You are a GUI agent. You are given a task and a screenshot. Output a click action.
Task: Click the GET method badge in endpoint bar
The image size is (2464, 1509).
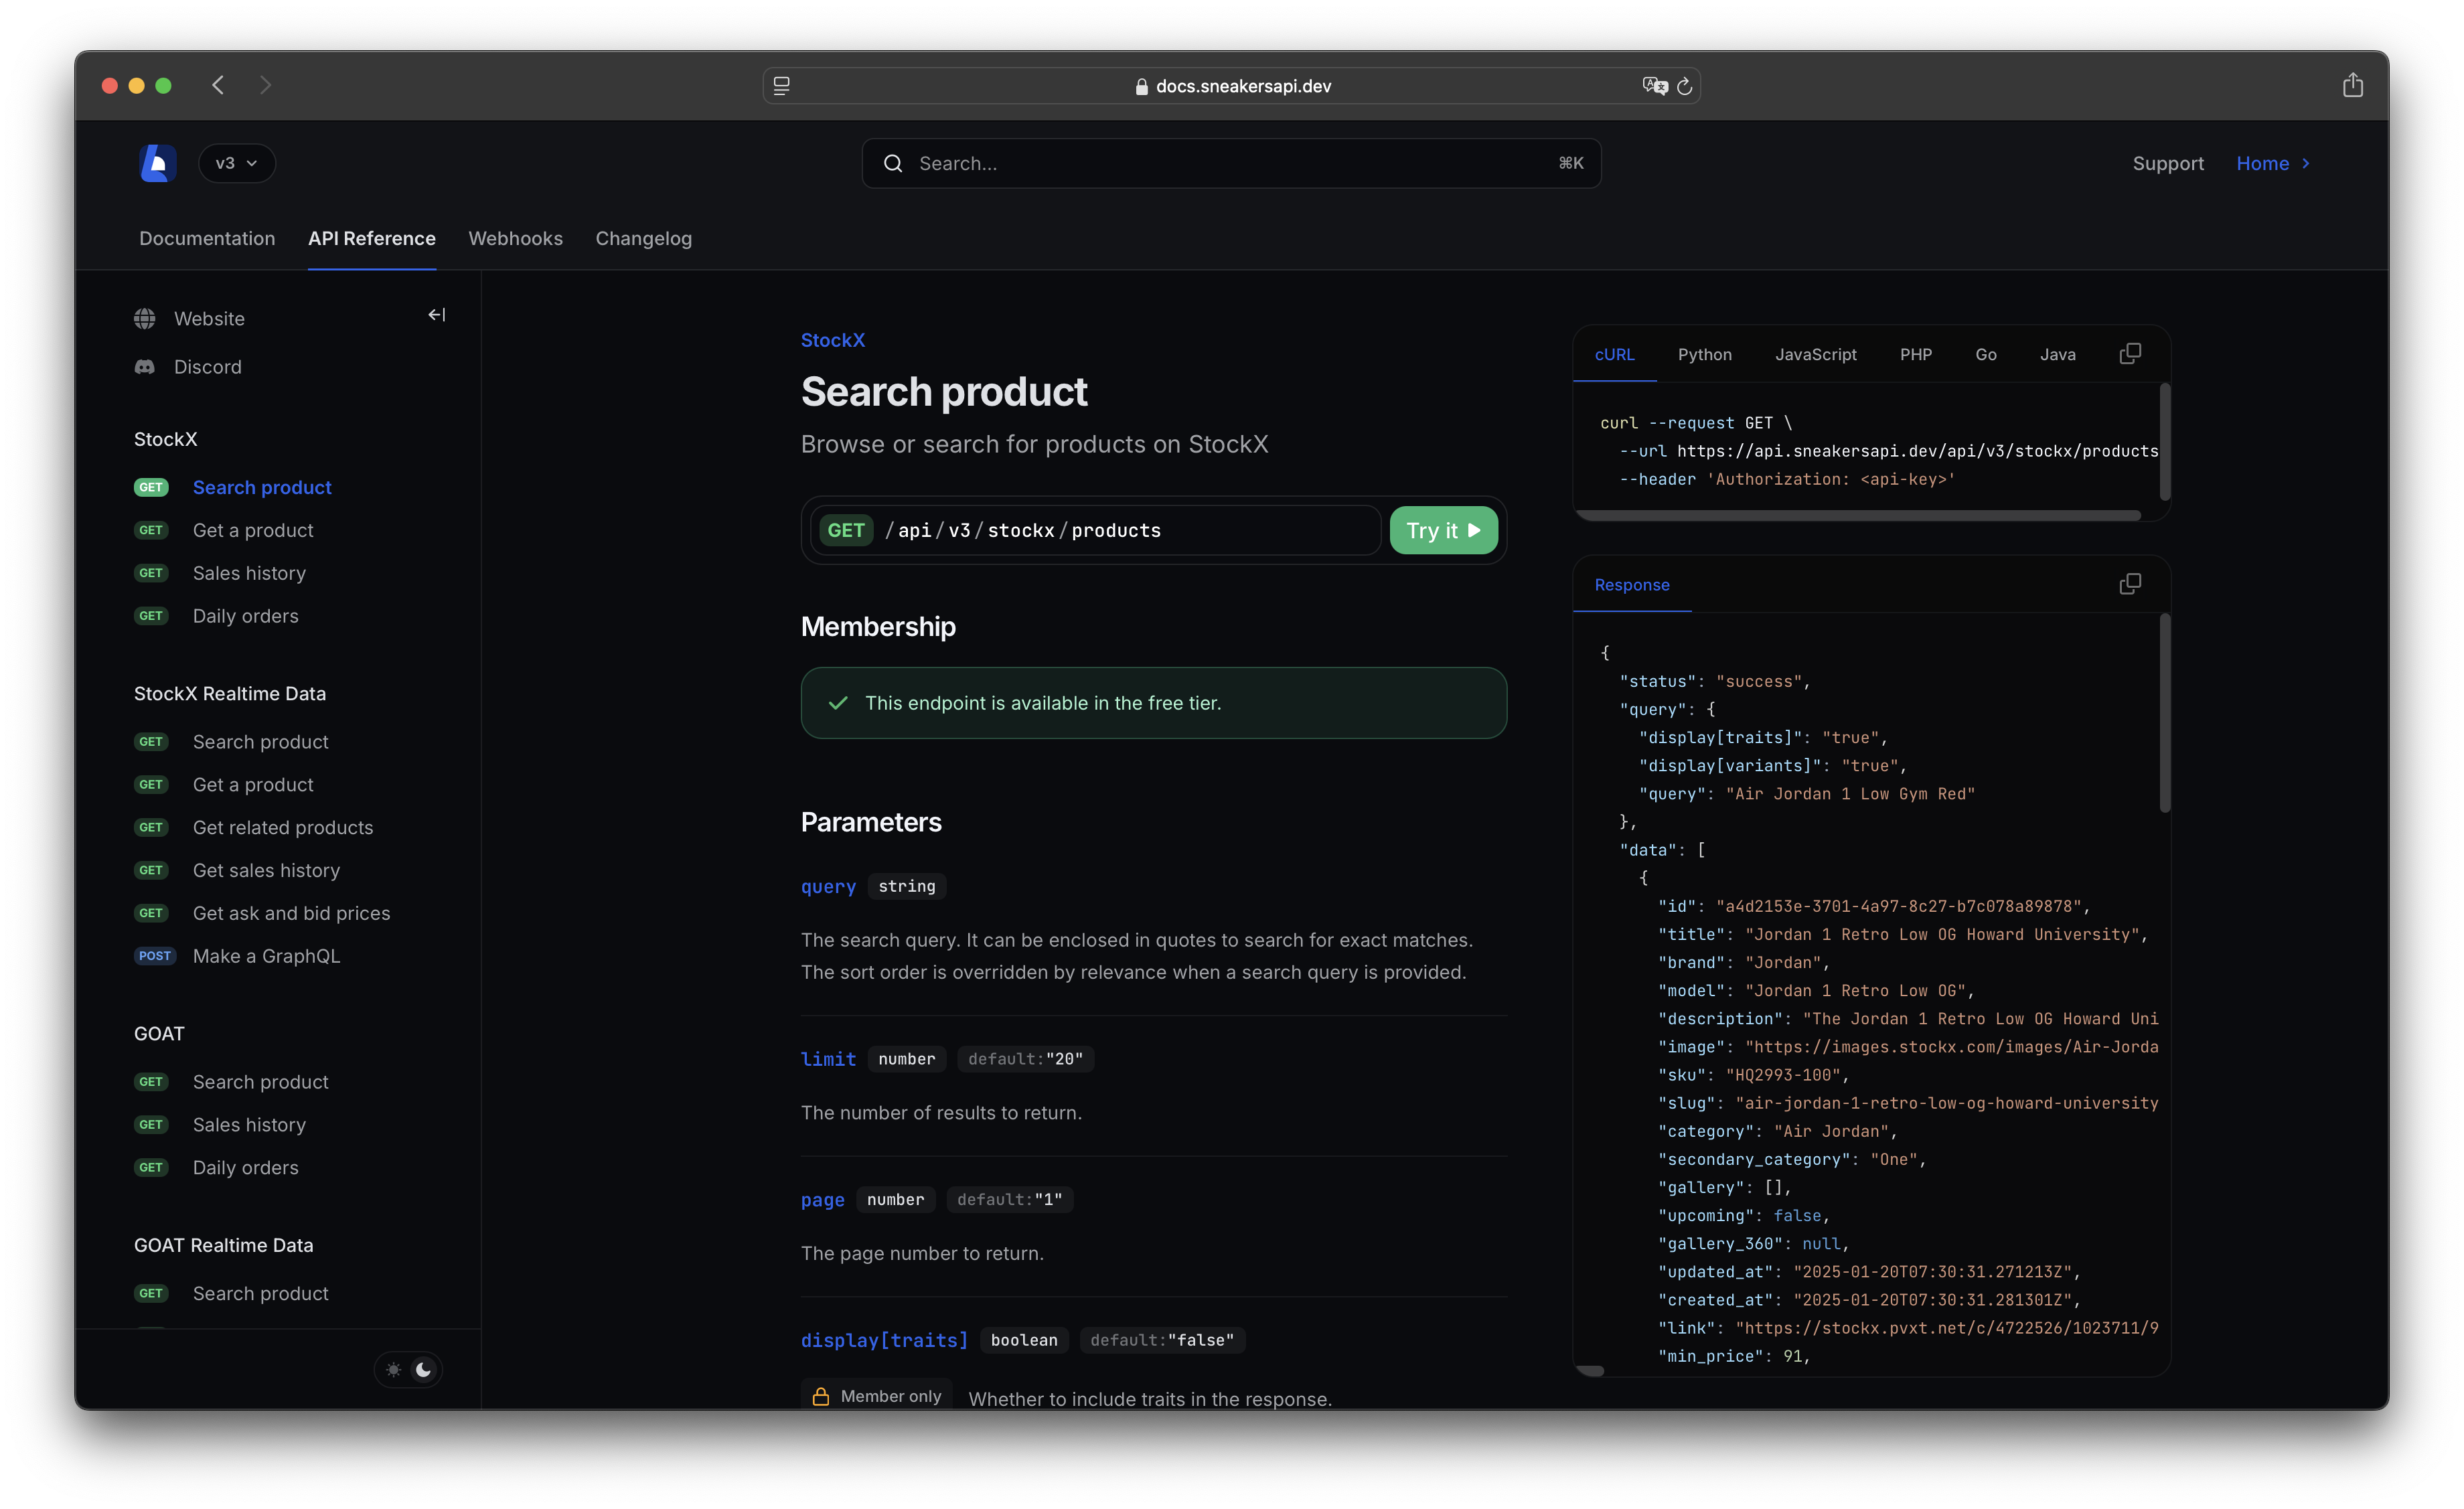pyautogui.click(x=846, y=530)
